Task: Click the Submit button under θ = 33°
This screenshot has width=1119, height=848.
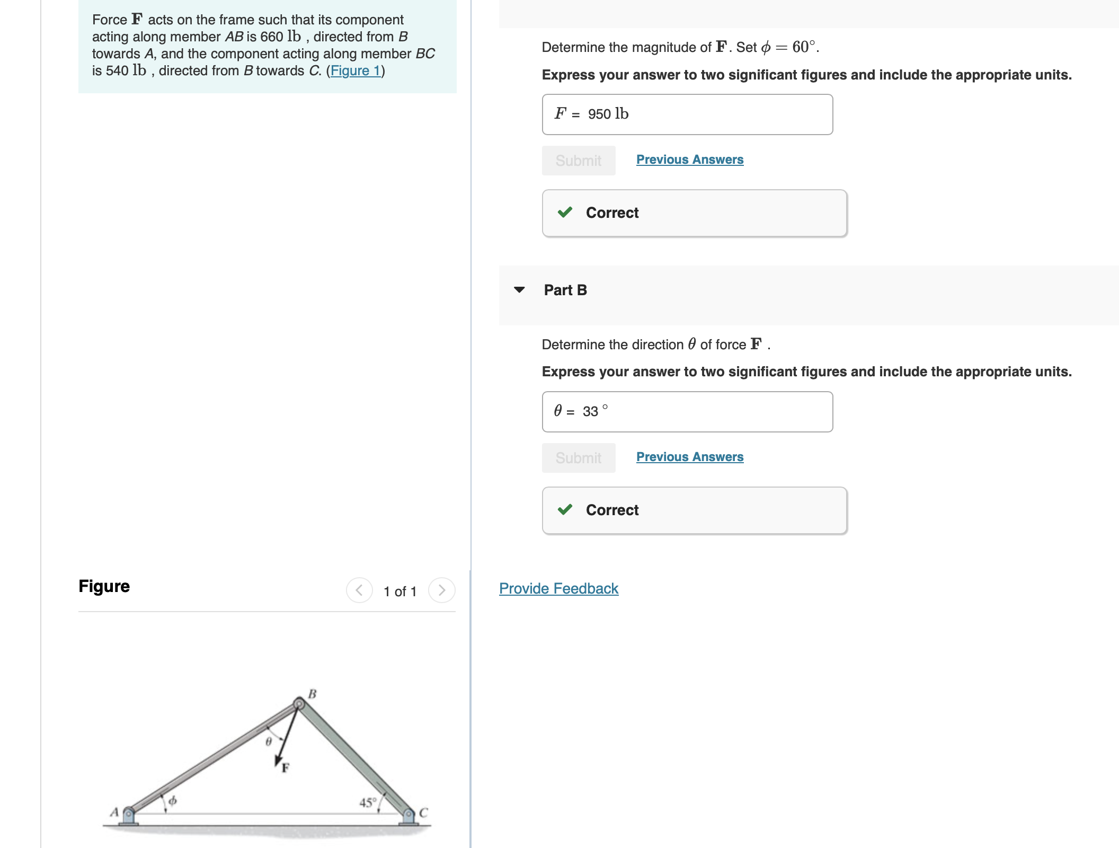Action: point(578,457)
